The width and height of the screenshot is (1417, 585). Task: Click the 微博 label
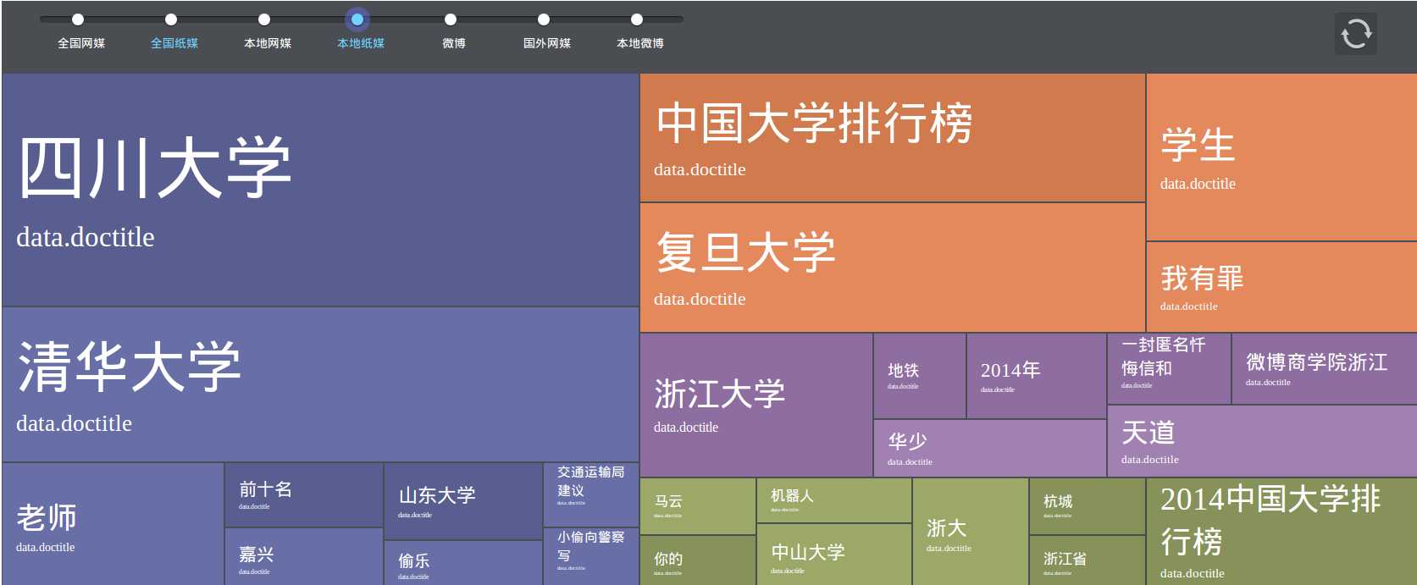coord(454,43)
